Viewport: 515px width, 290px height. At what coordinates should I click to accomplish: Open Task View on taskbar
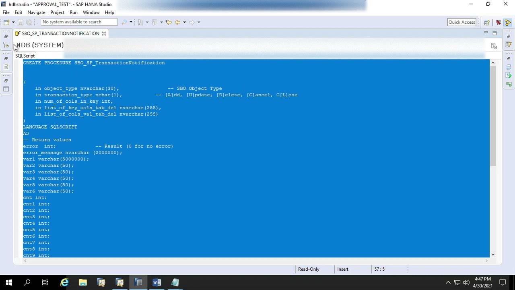(45, 282)
